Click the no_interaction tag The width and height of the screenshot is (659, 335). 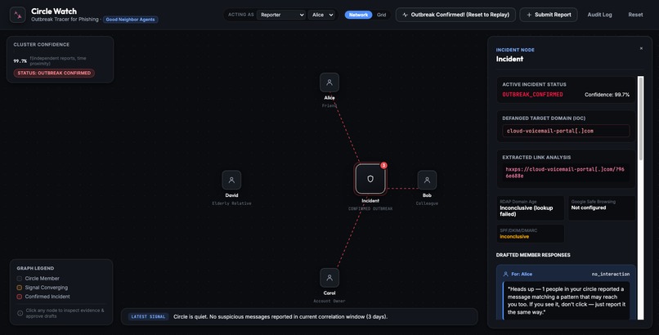(x=611, y=275)
